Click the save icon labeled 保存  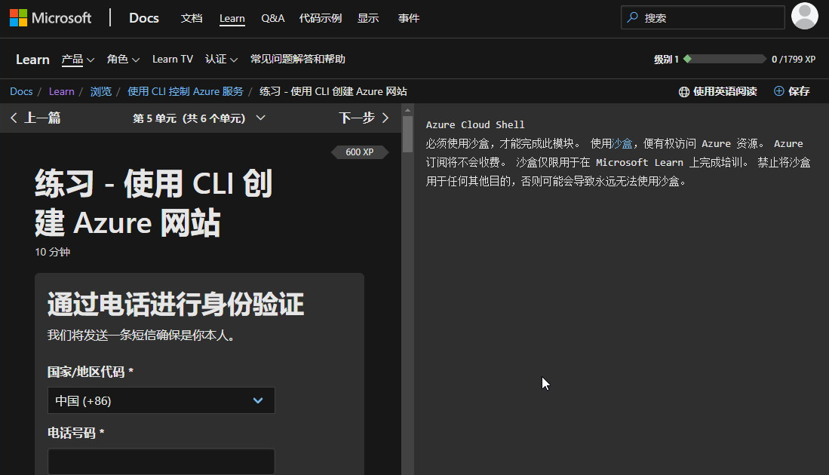778,90
